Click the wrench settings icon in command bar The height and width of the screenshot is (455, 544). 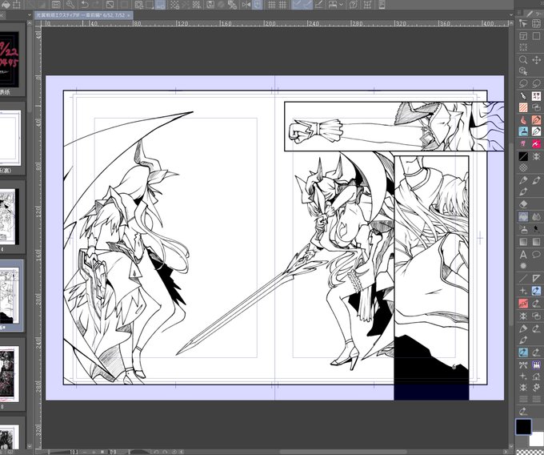pos(70,5)
